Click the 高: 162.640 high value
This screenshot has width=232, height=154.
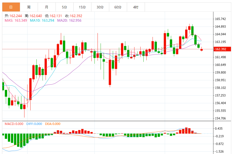point(33,16)
